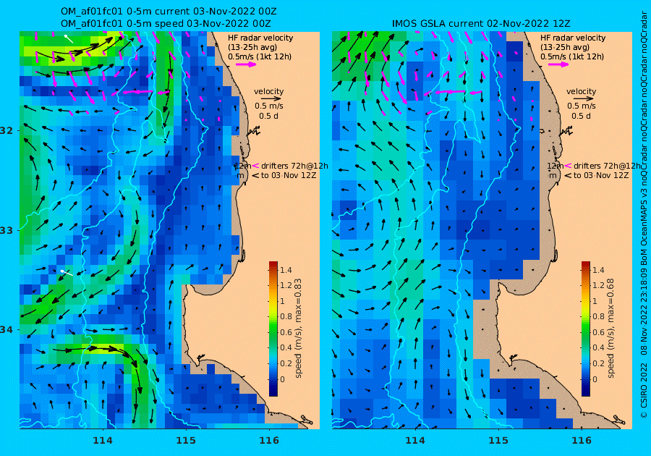The width and height of the screenshot is (651, 456).
Task: Click '0.5 d' legend text on right map
Action: [x=581, y=116]
